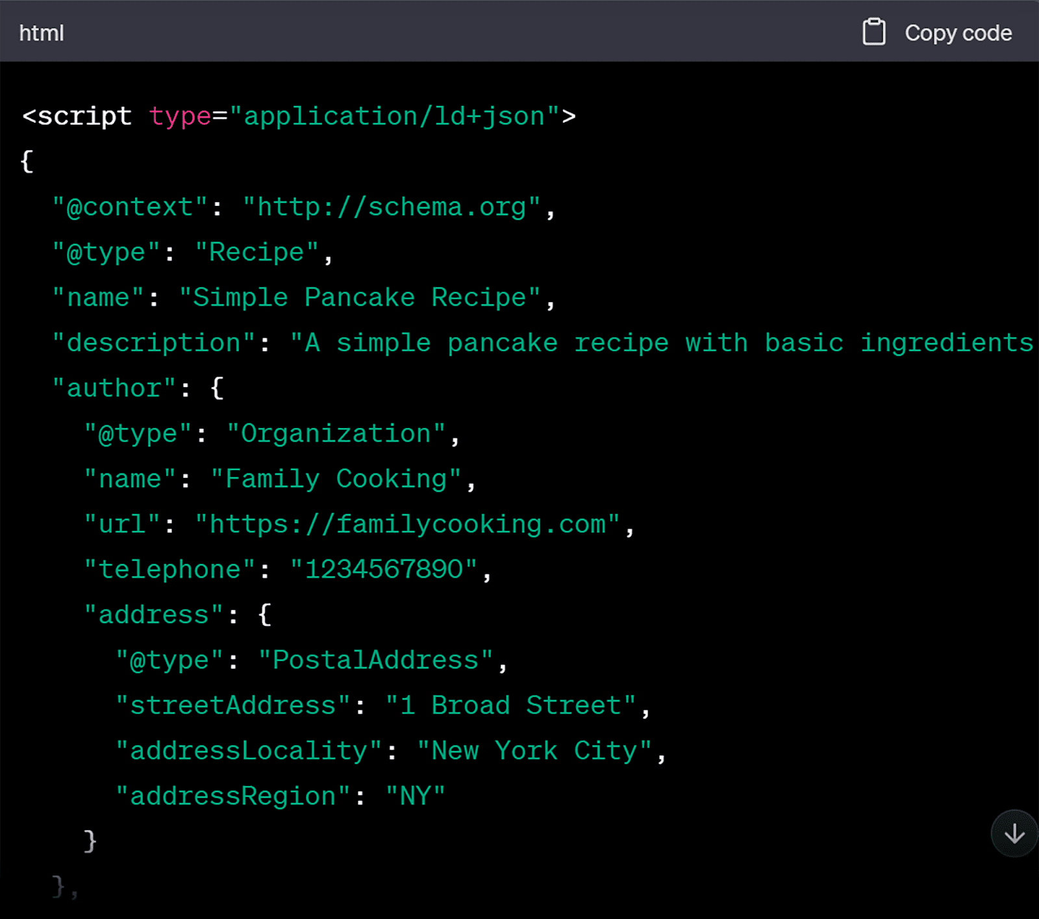This screenshot has height=919, width=1039.
Task: Click the "Simple Pancake Recipe" name value
Action: 365,297
